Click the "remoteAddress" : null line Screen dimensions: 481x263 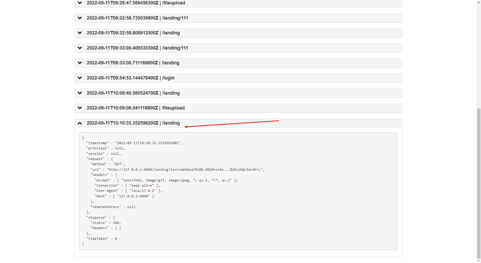(x=113, y=207)
